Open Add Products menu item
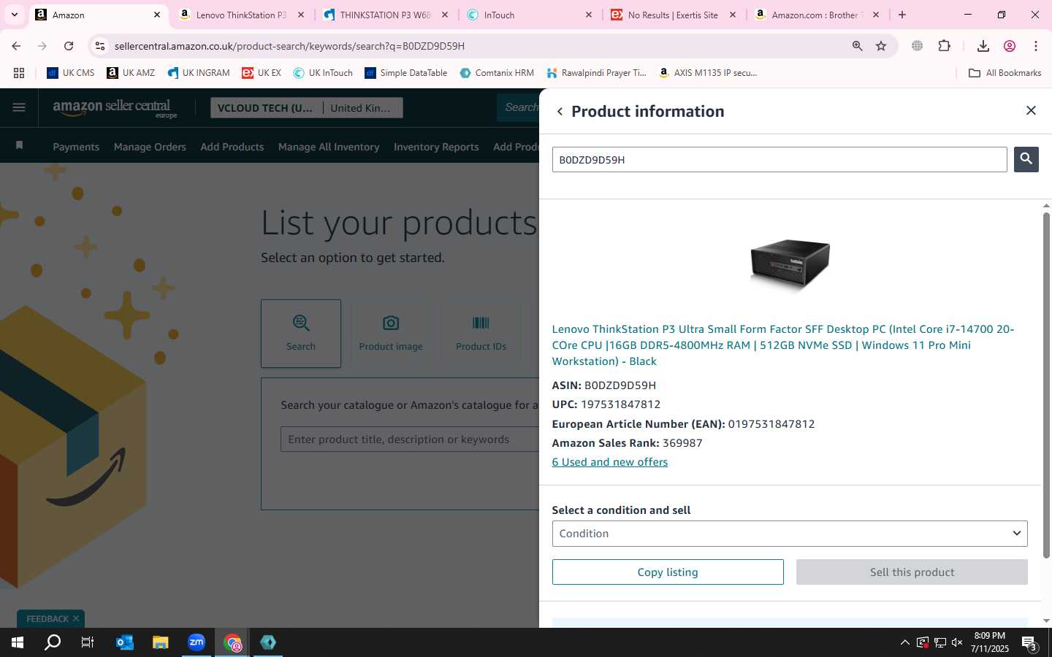This screenshot has width=1052, height=657. (x=232, y=147)
